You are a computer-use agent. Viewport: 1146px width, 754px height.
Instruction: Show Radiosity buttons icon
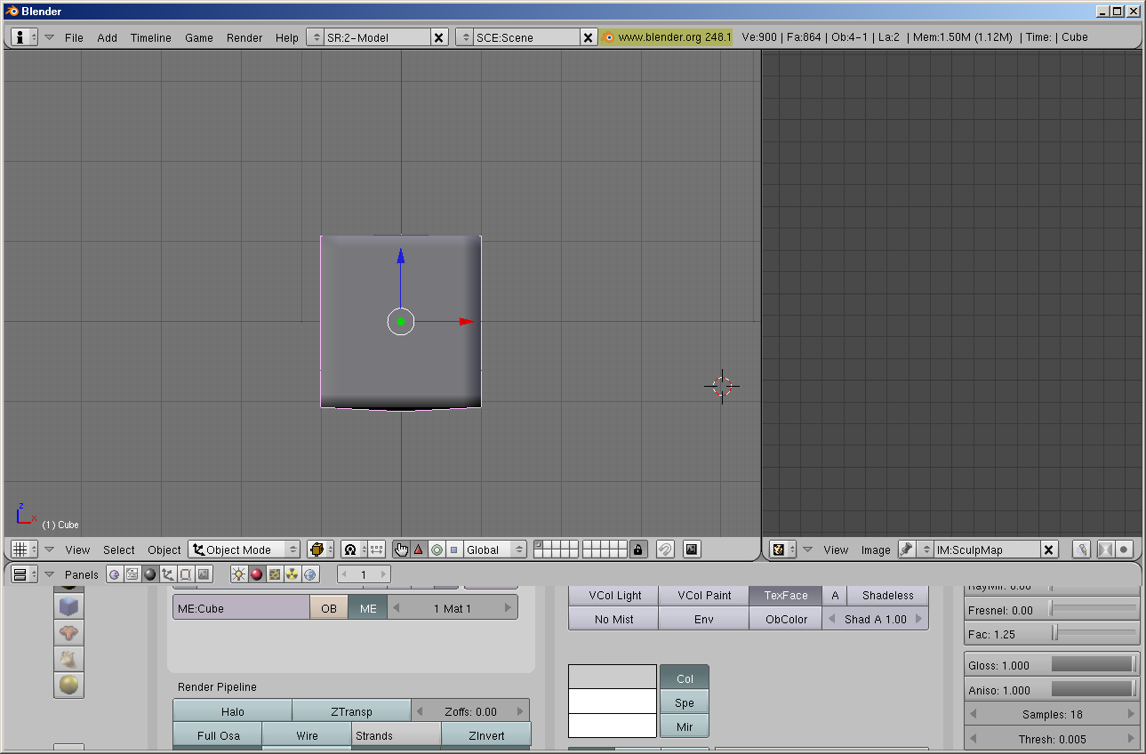(292, 574)
